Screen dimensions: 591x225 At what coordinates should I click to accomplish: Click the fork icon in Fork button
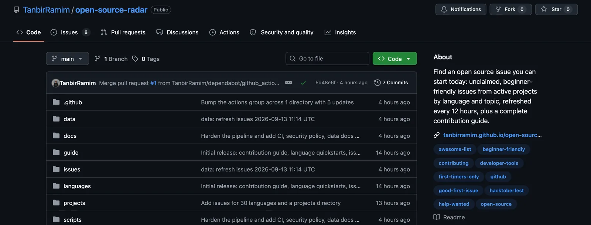[498, 9]
